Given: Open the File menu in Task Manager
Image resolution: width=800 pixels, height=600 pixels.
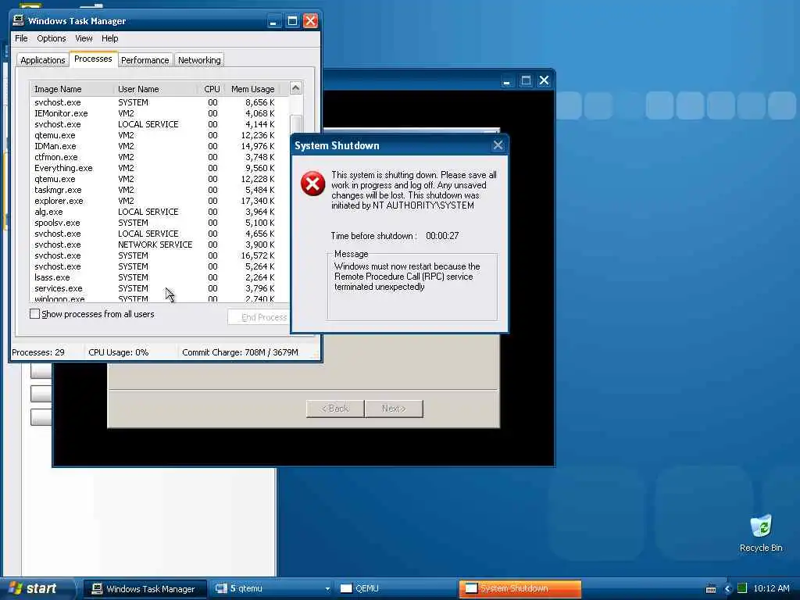Looking at the screenshot, I should point(21,38).
